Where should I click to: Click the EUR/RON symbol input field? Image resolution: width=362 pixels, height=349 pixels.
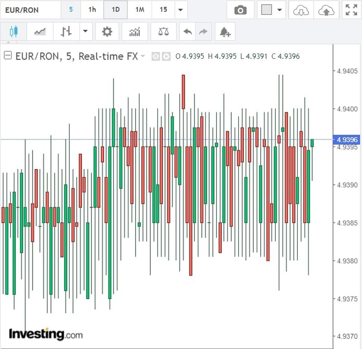tap(29, 9)
